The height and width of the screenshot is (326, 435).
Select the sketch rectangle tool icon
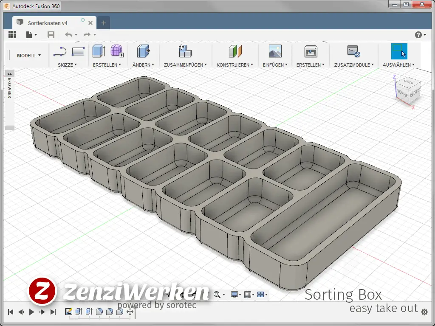(78, 51)
